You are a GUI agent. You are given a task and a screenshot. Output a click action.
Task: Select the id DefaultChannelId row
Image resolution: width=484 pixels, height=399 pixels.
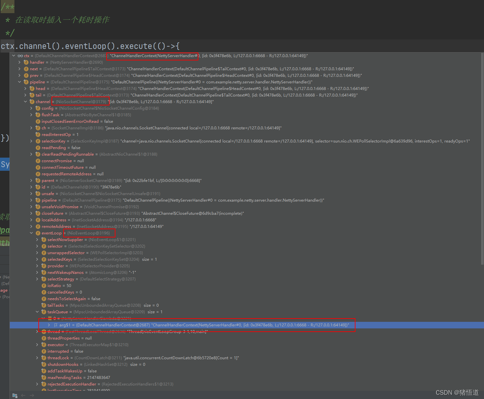tap(245, 187)
